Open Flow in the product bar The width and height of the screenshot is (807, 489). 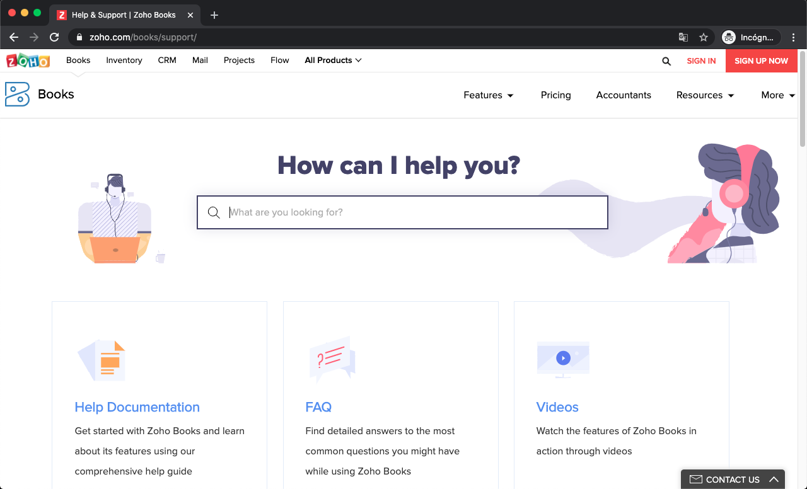point(280,60)
